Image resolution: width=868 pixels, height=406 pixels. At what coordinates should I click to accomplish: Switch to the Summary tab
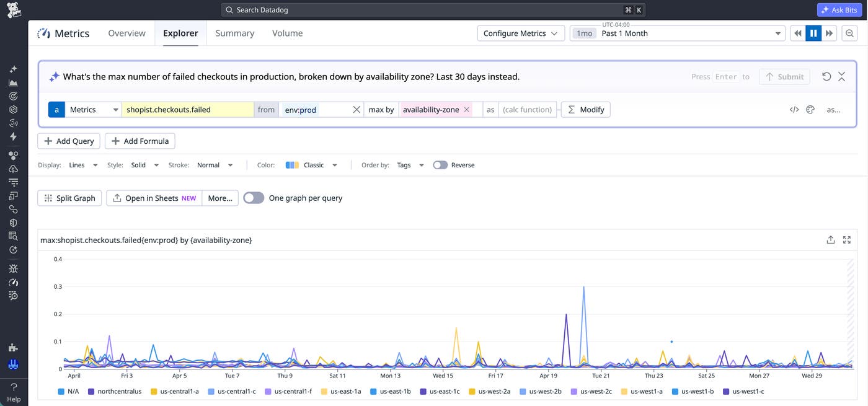click(x=234, y=33)
